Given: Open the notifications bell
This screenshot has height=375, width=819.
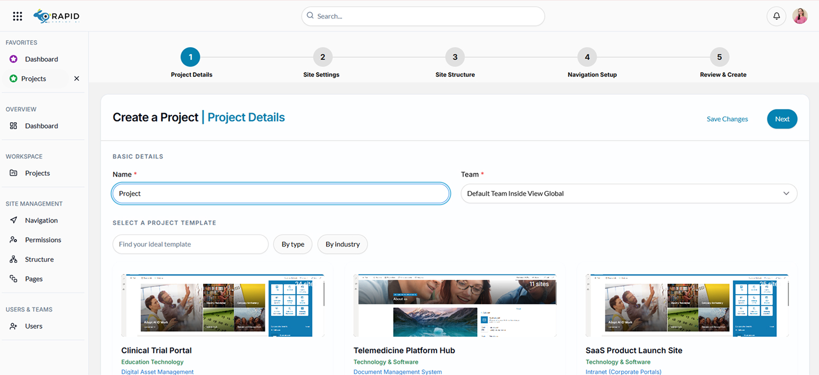Looking at the screenshot, I should click(776, 16).
